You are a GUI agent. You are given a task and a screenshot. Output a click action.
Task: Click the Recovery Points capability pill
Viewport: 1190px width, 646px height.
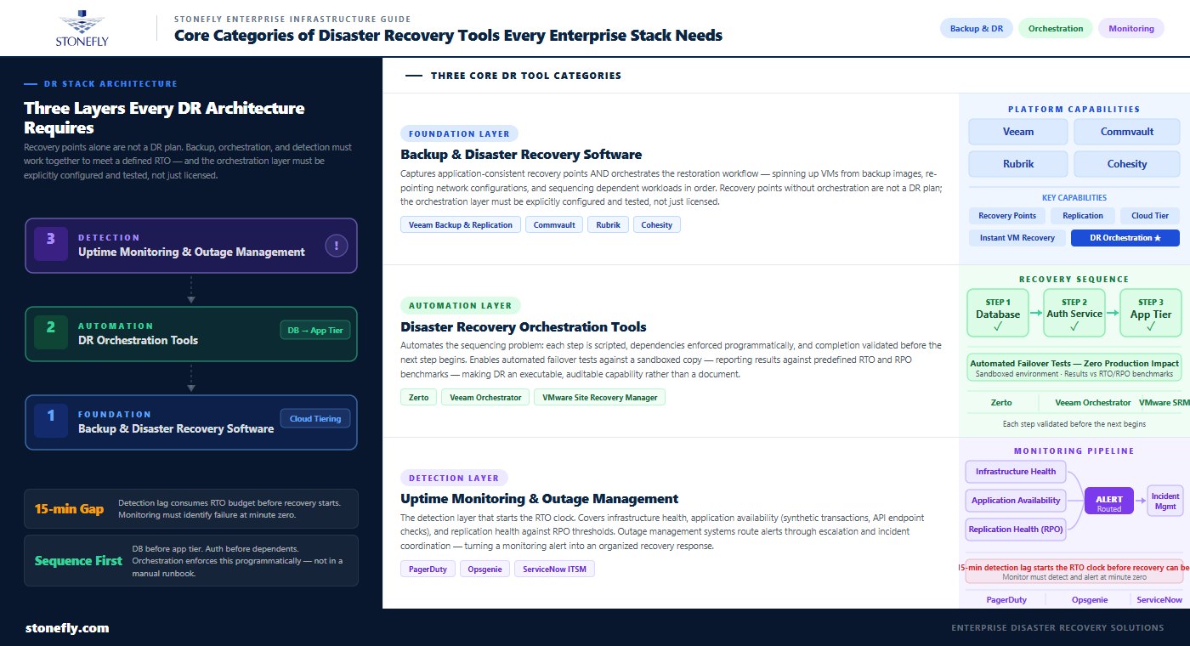(1007, 216)
